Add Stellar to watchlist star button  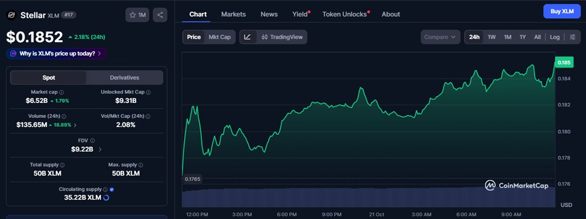tap(137, 15)
